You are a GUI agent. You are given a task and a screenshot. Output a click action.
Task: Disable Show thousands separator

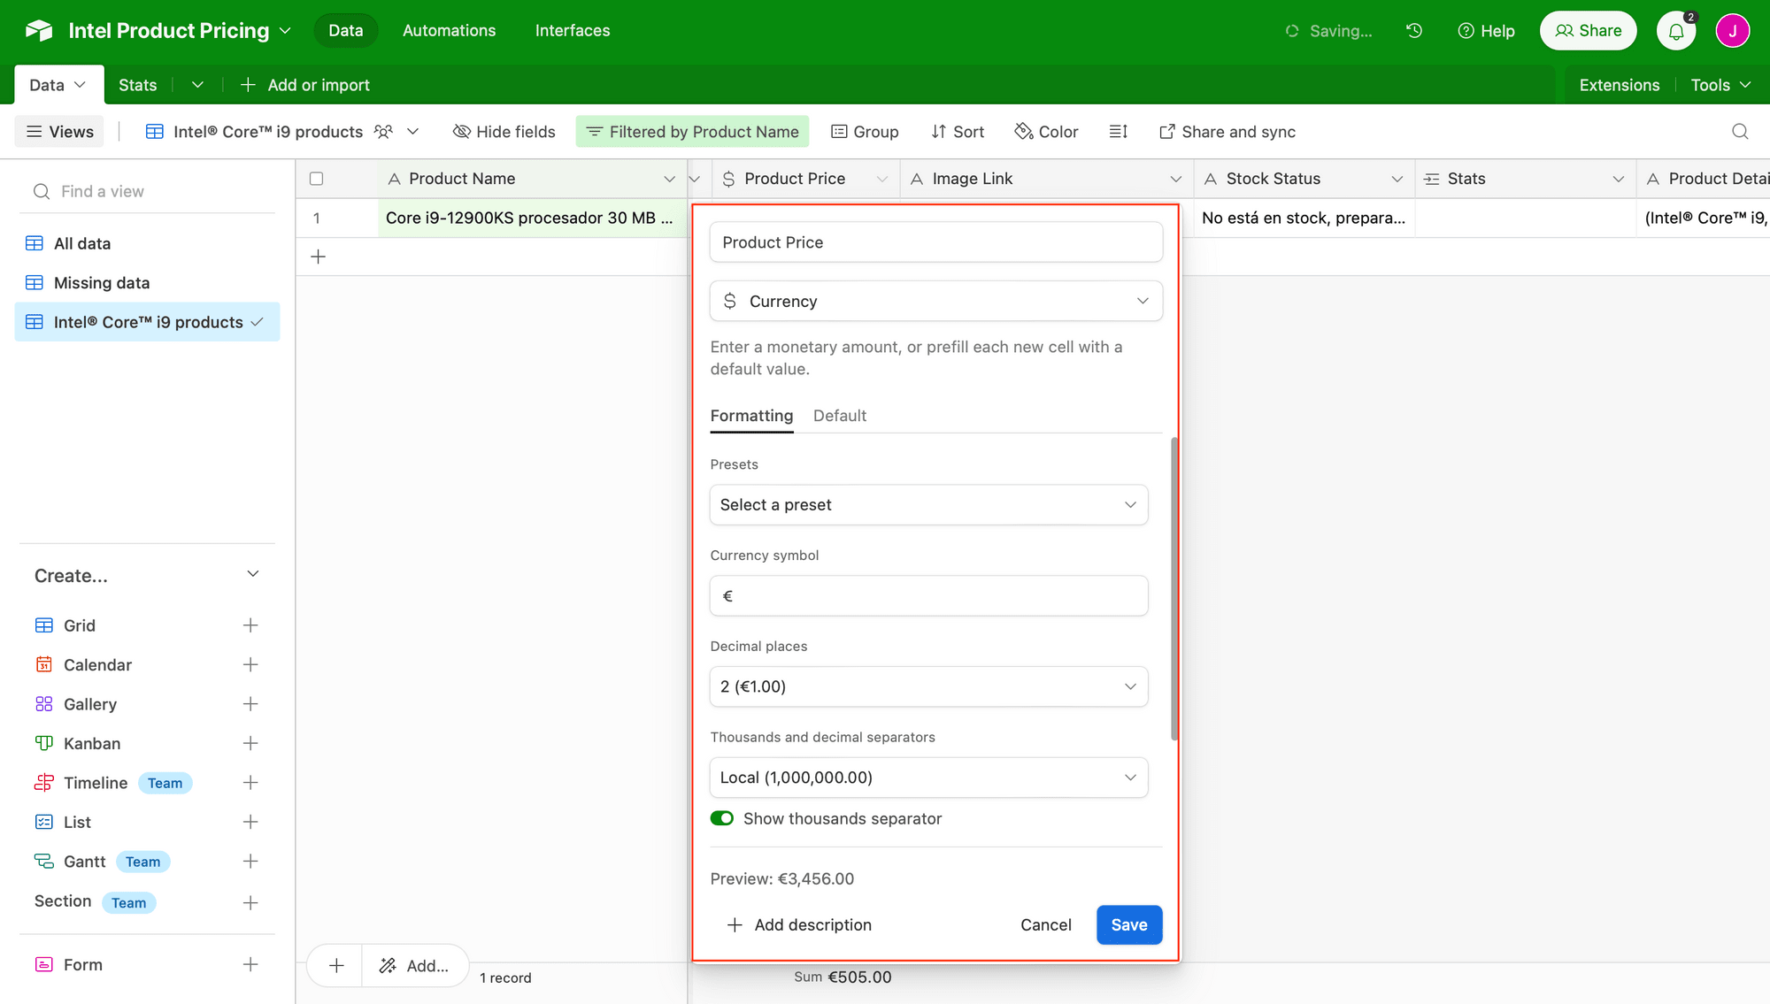point(722,818)
